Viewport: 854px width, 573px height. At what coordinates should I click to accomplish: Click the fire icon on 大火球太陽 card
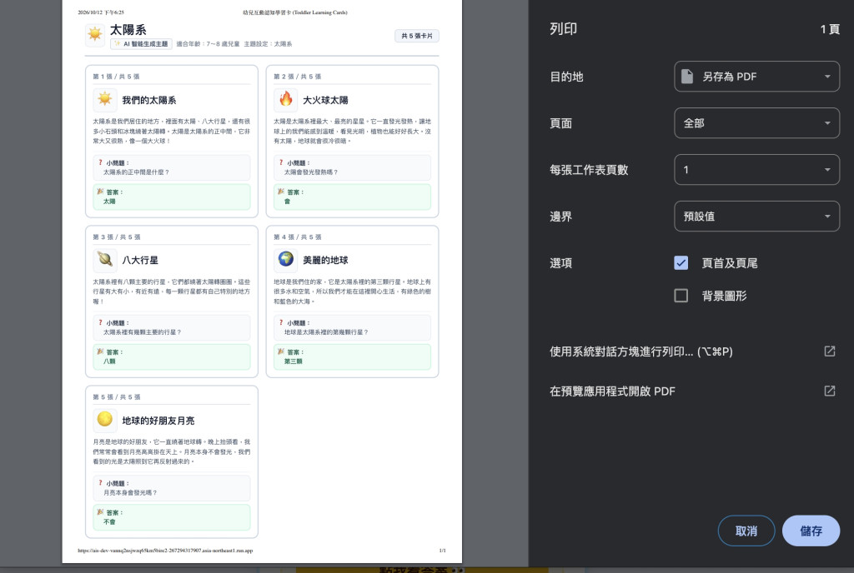(285, 99)
